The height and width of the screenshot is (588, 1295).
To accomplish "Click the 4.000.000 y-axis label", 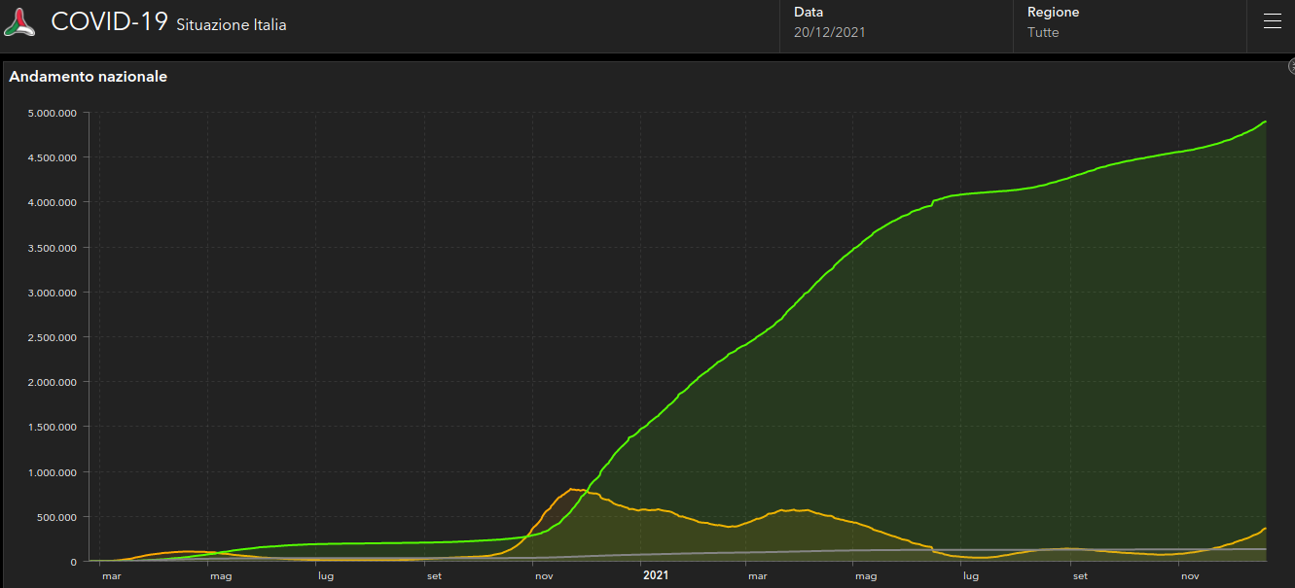I will pyautogui.click(x=54, y=202).
